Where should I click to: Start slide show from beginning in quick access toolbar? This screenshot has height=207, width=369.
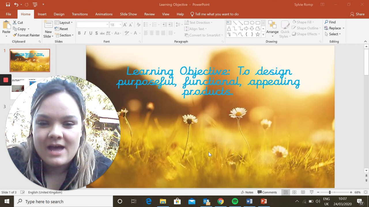(x=35, y=5)
